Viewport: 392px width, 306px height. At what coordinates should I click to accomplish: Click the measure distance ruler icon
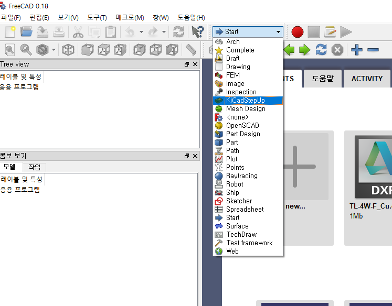(190, 50)
